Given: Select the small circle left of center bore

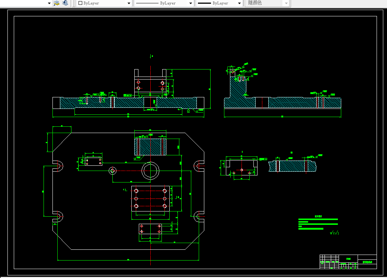Looking at the screenshot, I should (x=112, y=171).
